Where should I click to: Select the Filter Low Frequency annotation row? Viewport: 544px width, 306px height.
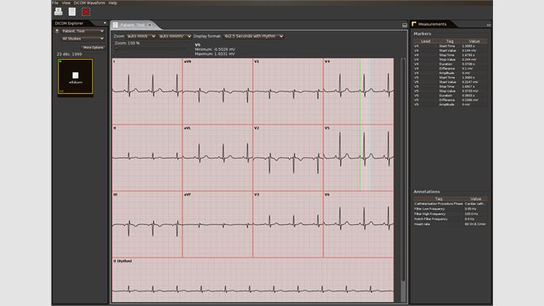click(450, 209)
